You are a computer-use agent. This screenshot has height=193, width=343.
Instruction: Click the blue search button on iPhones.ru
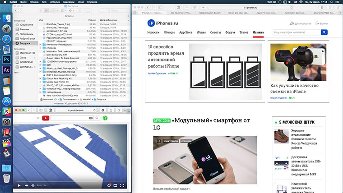[x=324, y=32]
